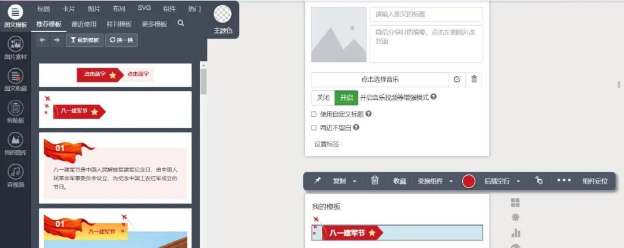Switch to the 更多模板 tab
Screen dimensions: 624x248
(x=154, y=24)
